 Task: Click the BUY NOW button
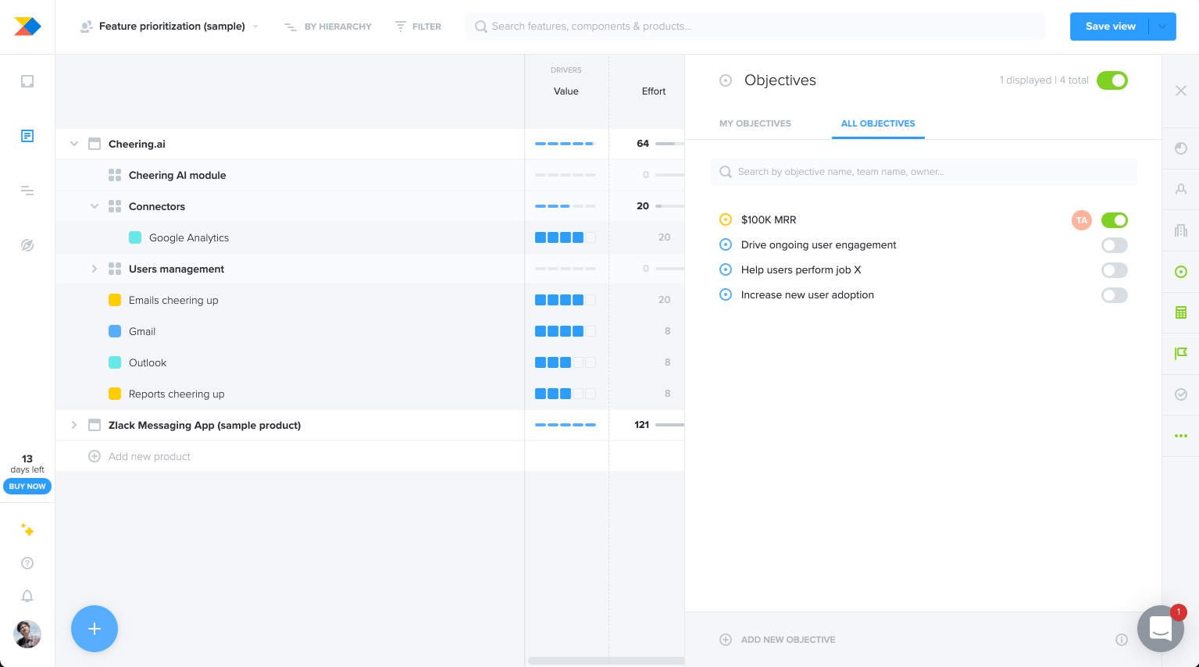point(27,486)
